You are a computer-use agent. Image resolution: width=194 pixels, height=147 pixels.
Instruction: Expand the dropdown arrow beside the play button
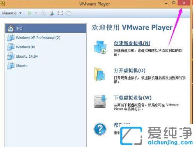[36, 13]
